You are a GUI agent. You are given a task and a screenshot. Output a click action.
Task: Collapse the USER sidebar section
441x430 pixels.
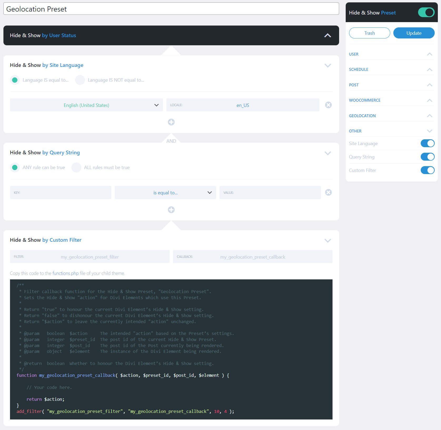coord(429,54)
